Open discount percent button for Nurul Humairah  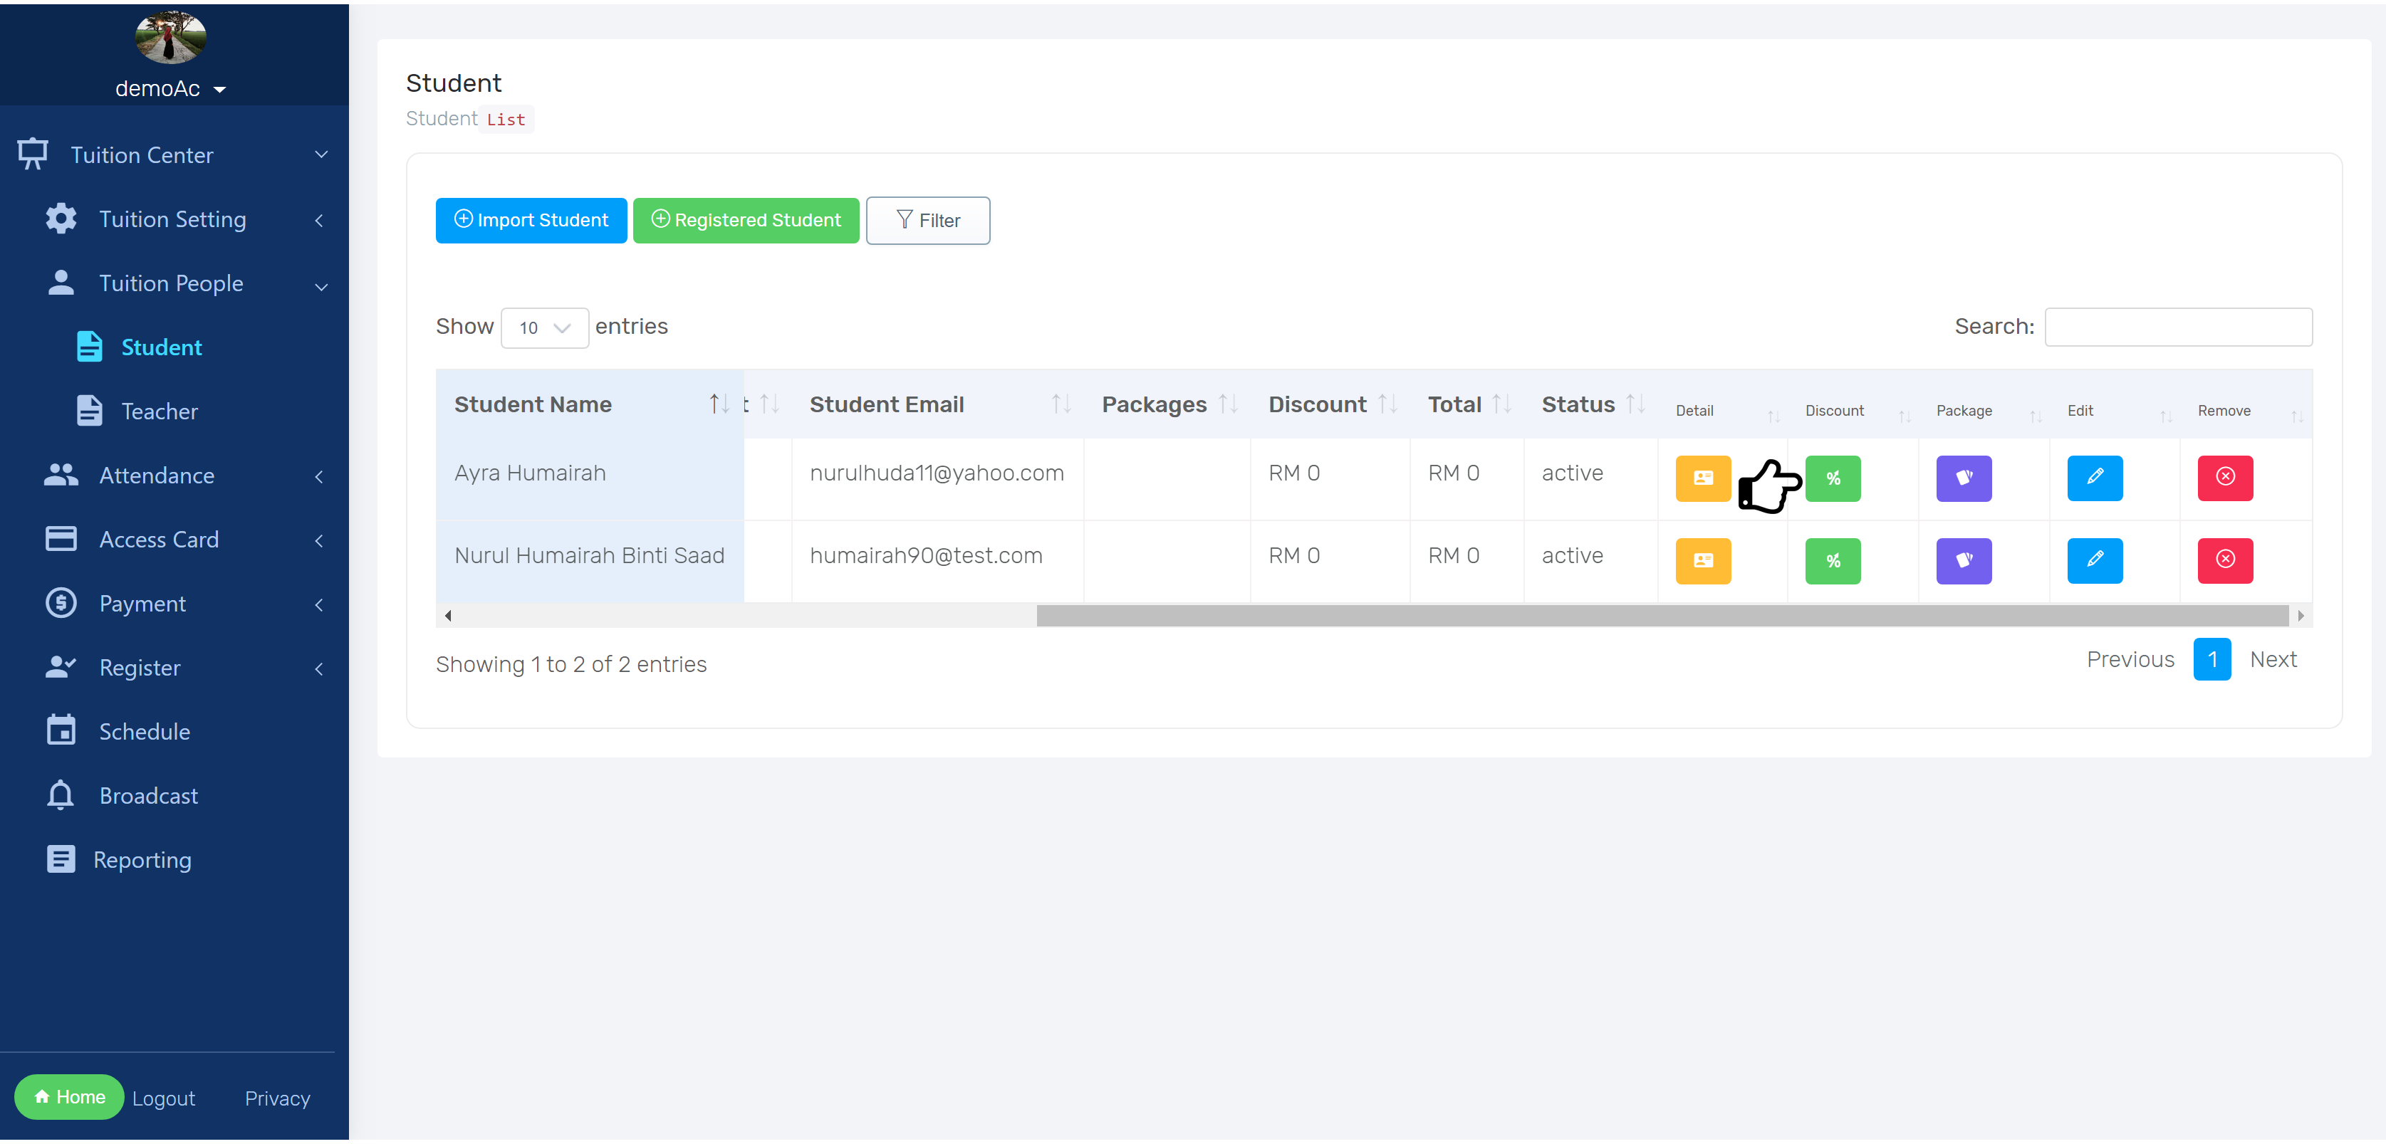pyautogui.click(x=1832, y=560)
